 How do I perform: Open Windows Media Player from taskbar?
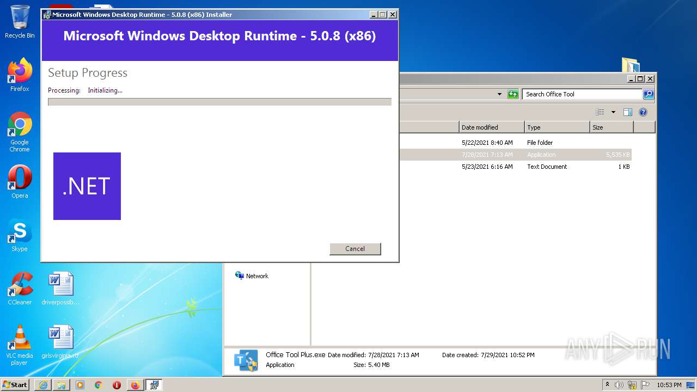click(x=80, y=385)
